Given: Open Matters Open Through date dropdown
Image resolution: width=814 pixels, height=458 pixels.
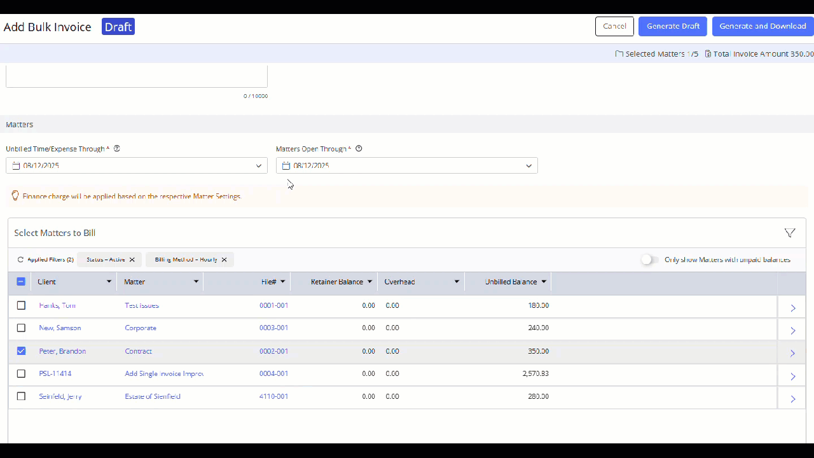Looking at the screenshot, I should click(x=528, y=165).
